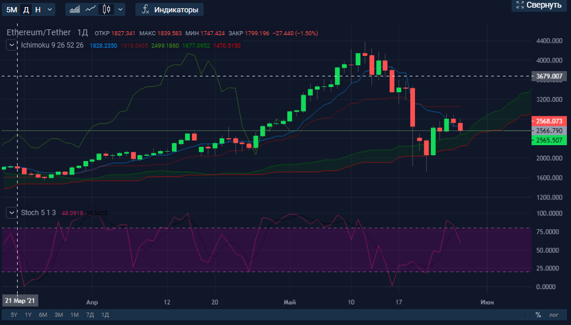Select the 5M timeframe

coord(12,9)
